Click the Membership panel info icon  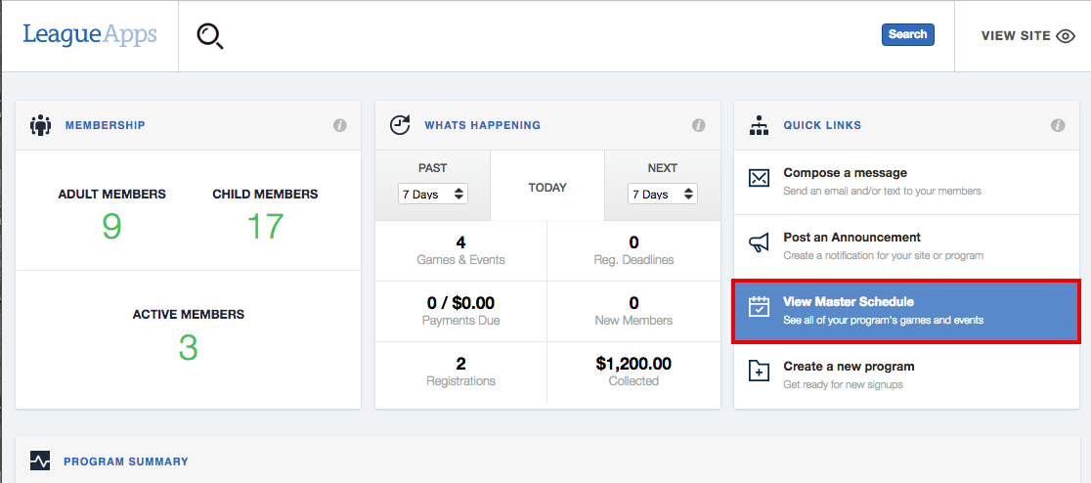click(x=339, y=125)
